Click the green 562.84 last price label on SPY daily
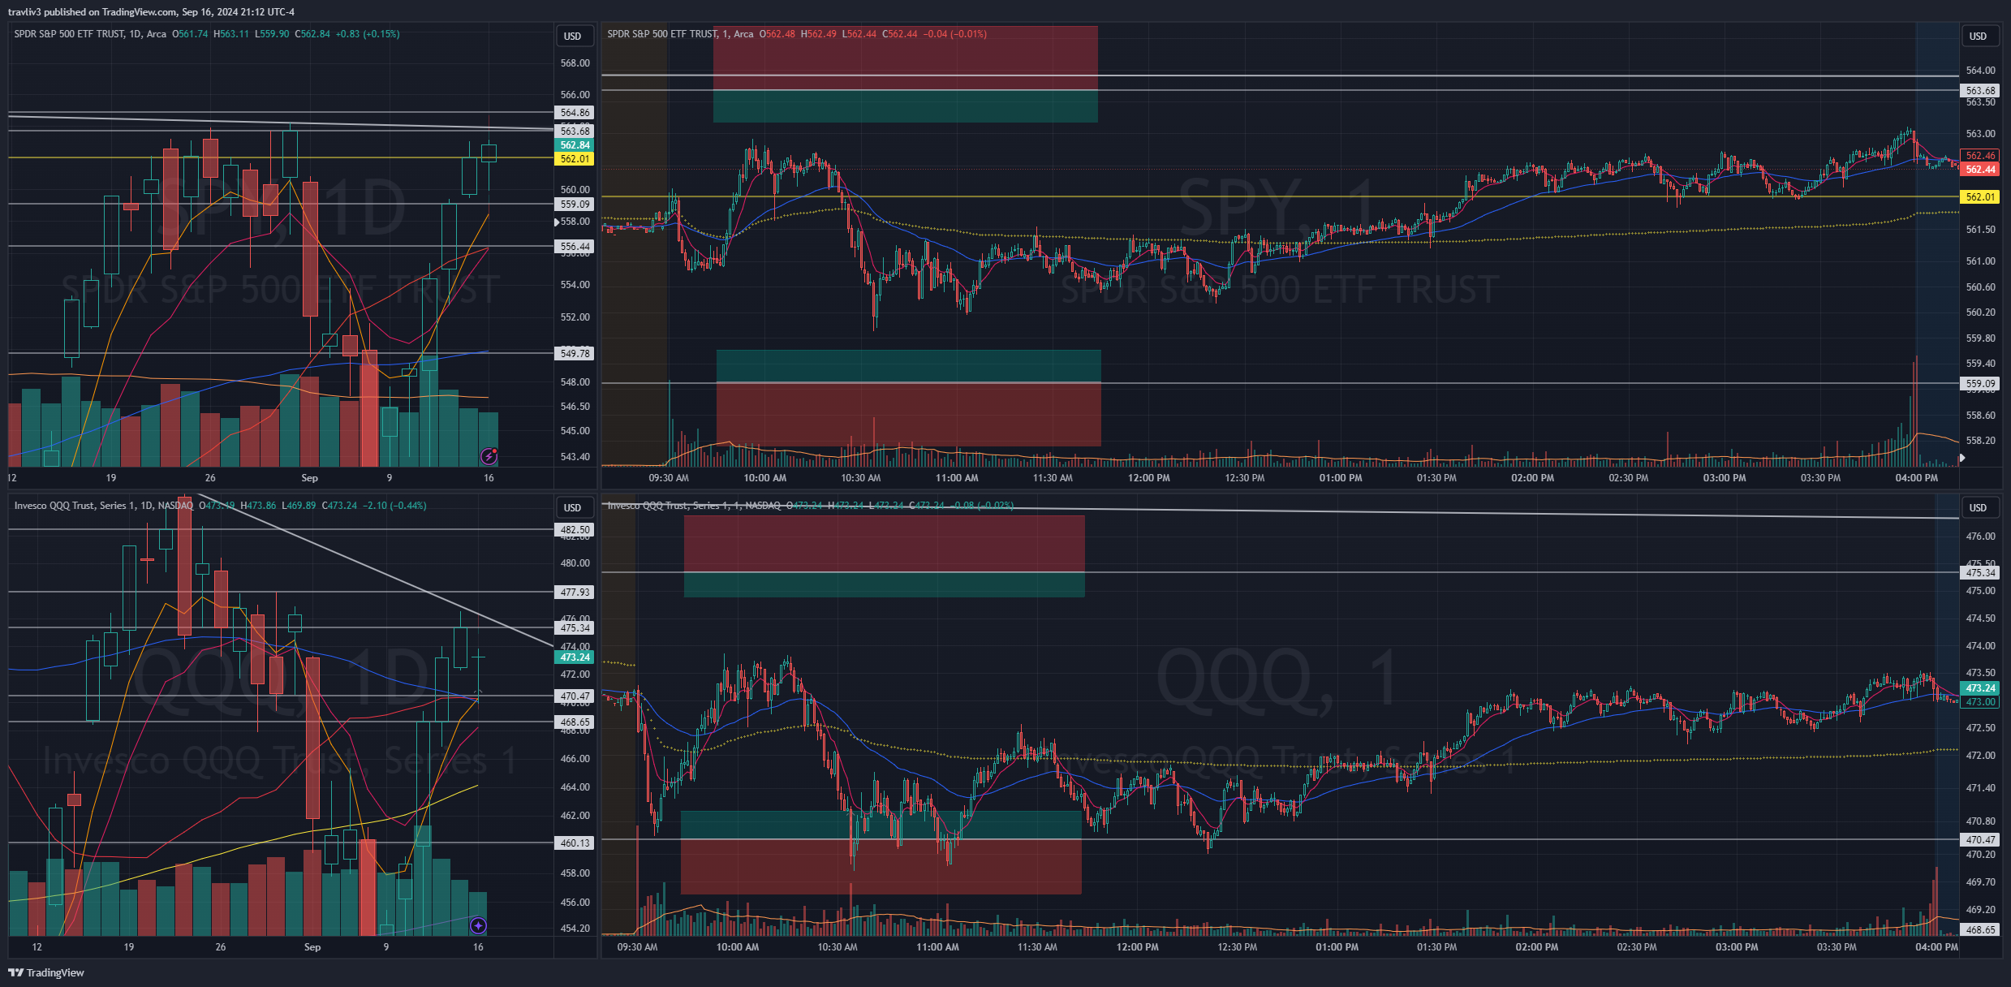Viewport: 2011px width, 987px height. tap(575, 145)
